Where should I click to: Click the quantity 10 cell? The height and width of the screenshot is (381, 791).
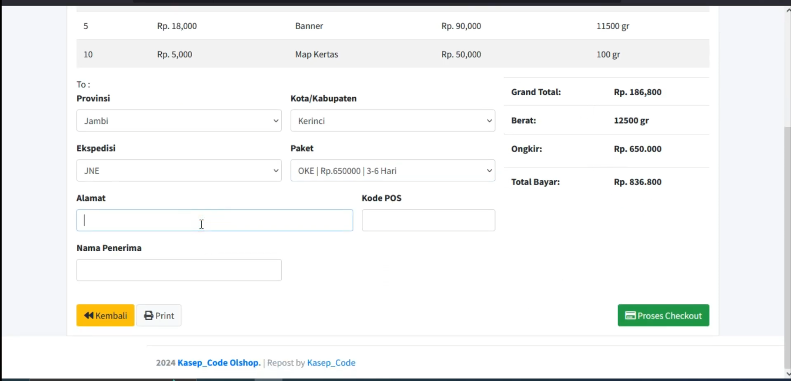tap(88, 54)
